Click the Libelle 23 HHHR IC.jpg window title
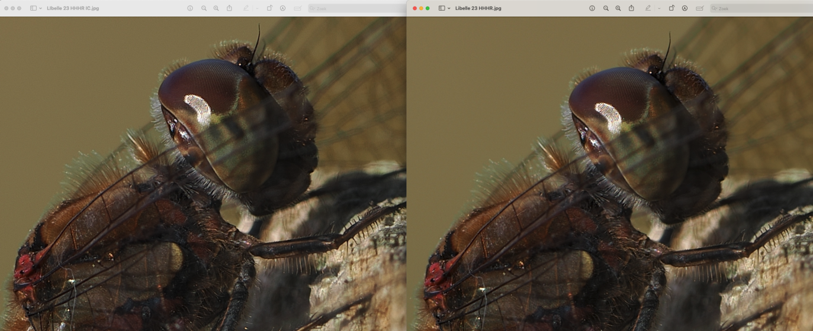This screenshot has height=331, width=813. (x=73, y=8)
